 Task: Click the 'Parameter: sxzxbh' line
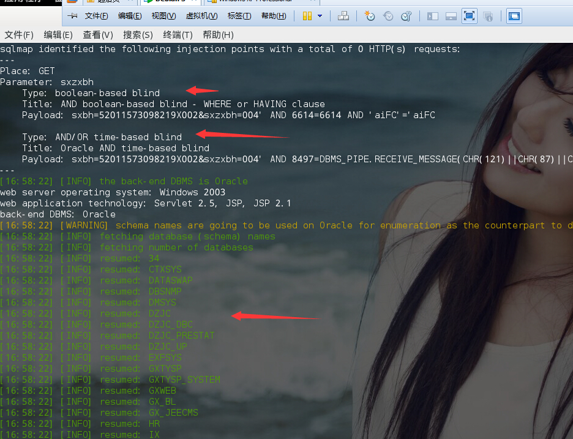[47, 82]
